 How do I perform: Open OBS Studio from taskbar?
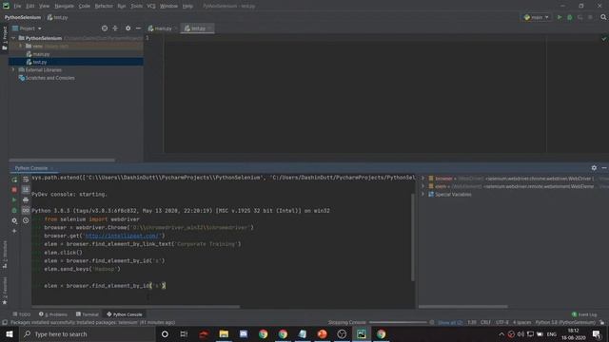[x=342, y=333]
